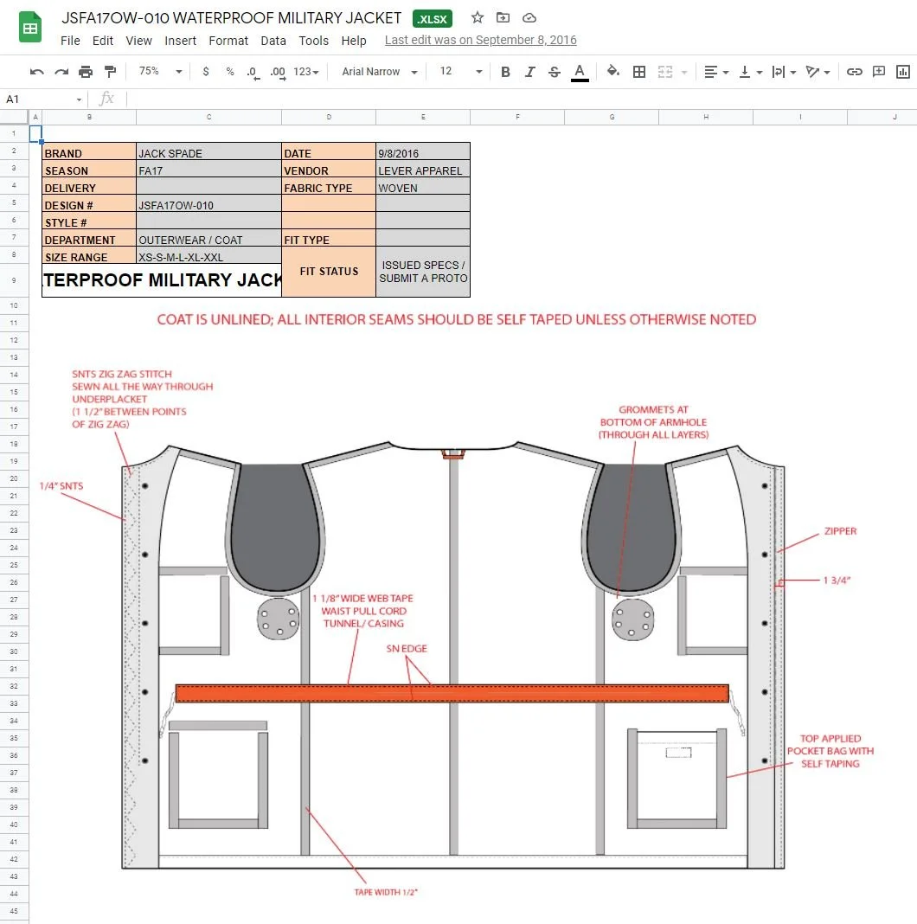Image resolution: width=917 pixels, height=924 pixels.
Task: Expand merge cells options arrow
Action: pyautogui.click(x=684, y=72)
